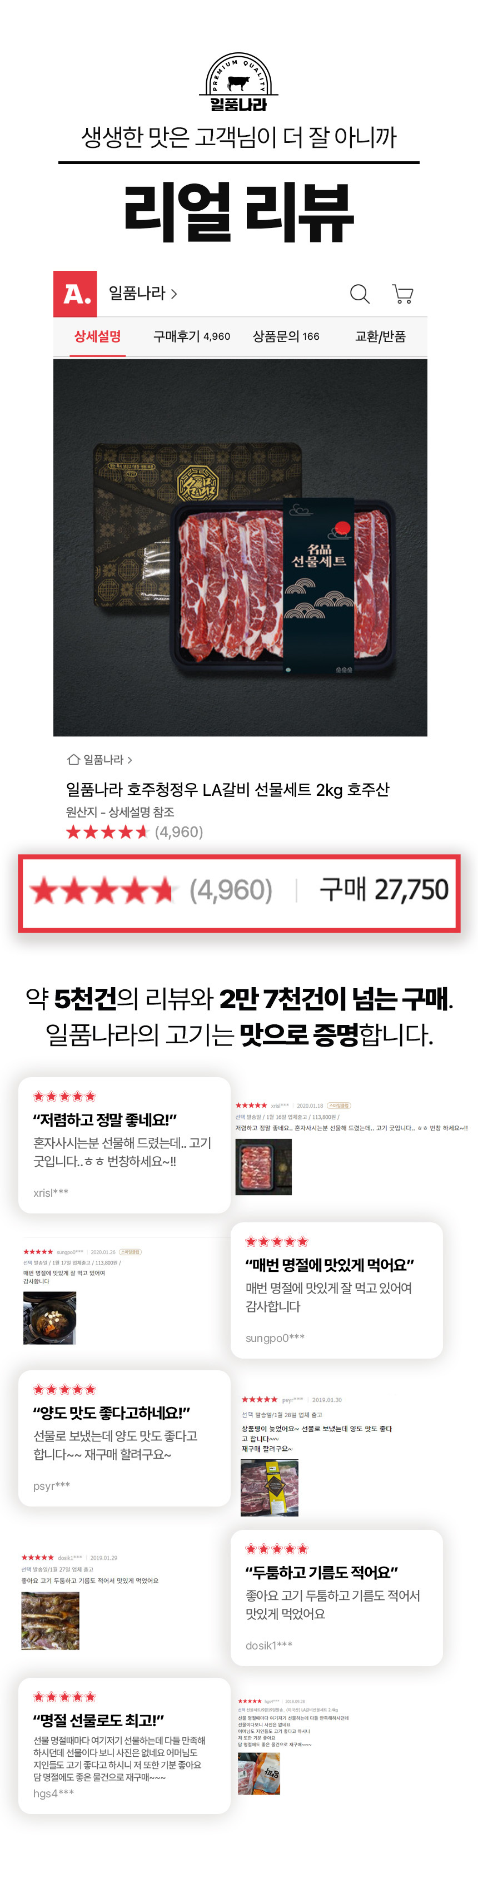Screen dimensions: 478x1878
Task: Open xrisl*** review meat photo thumbnail
Action: tap(263, 1167)
